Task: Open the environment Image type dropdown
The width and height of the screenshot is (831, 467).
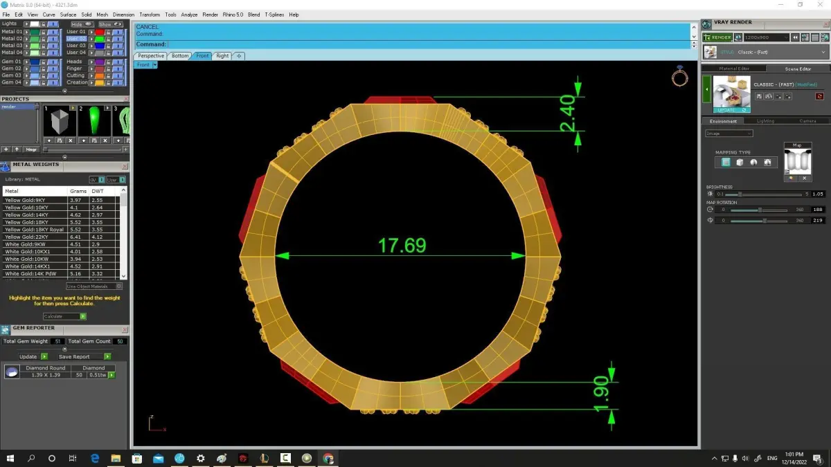Action: [x=729, y=134]
